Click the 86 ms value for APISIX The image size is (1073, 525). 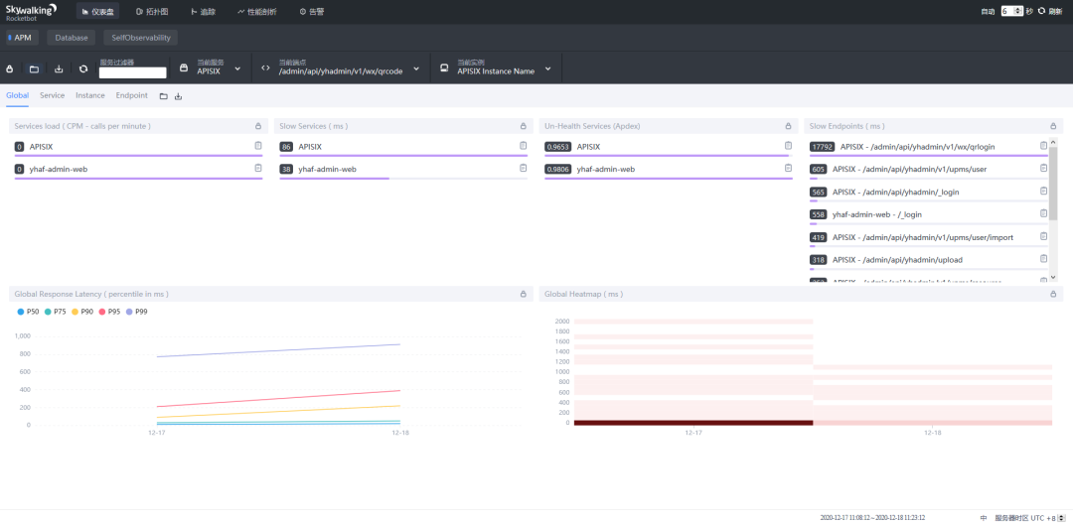pos(286,146)
